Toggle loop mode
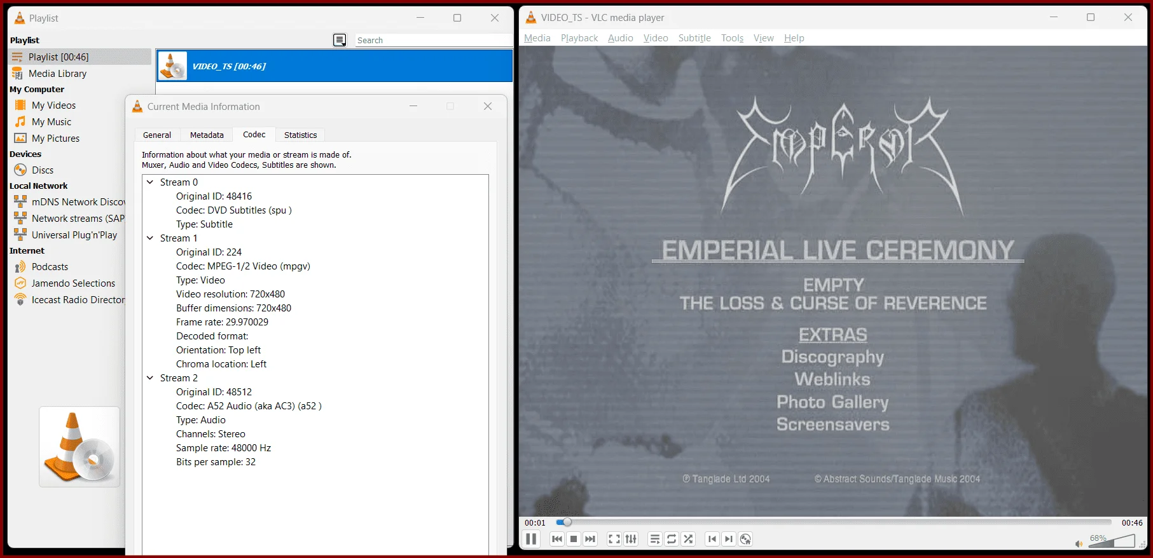 tap(672, 539)
